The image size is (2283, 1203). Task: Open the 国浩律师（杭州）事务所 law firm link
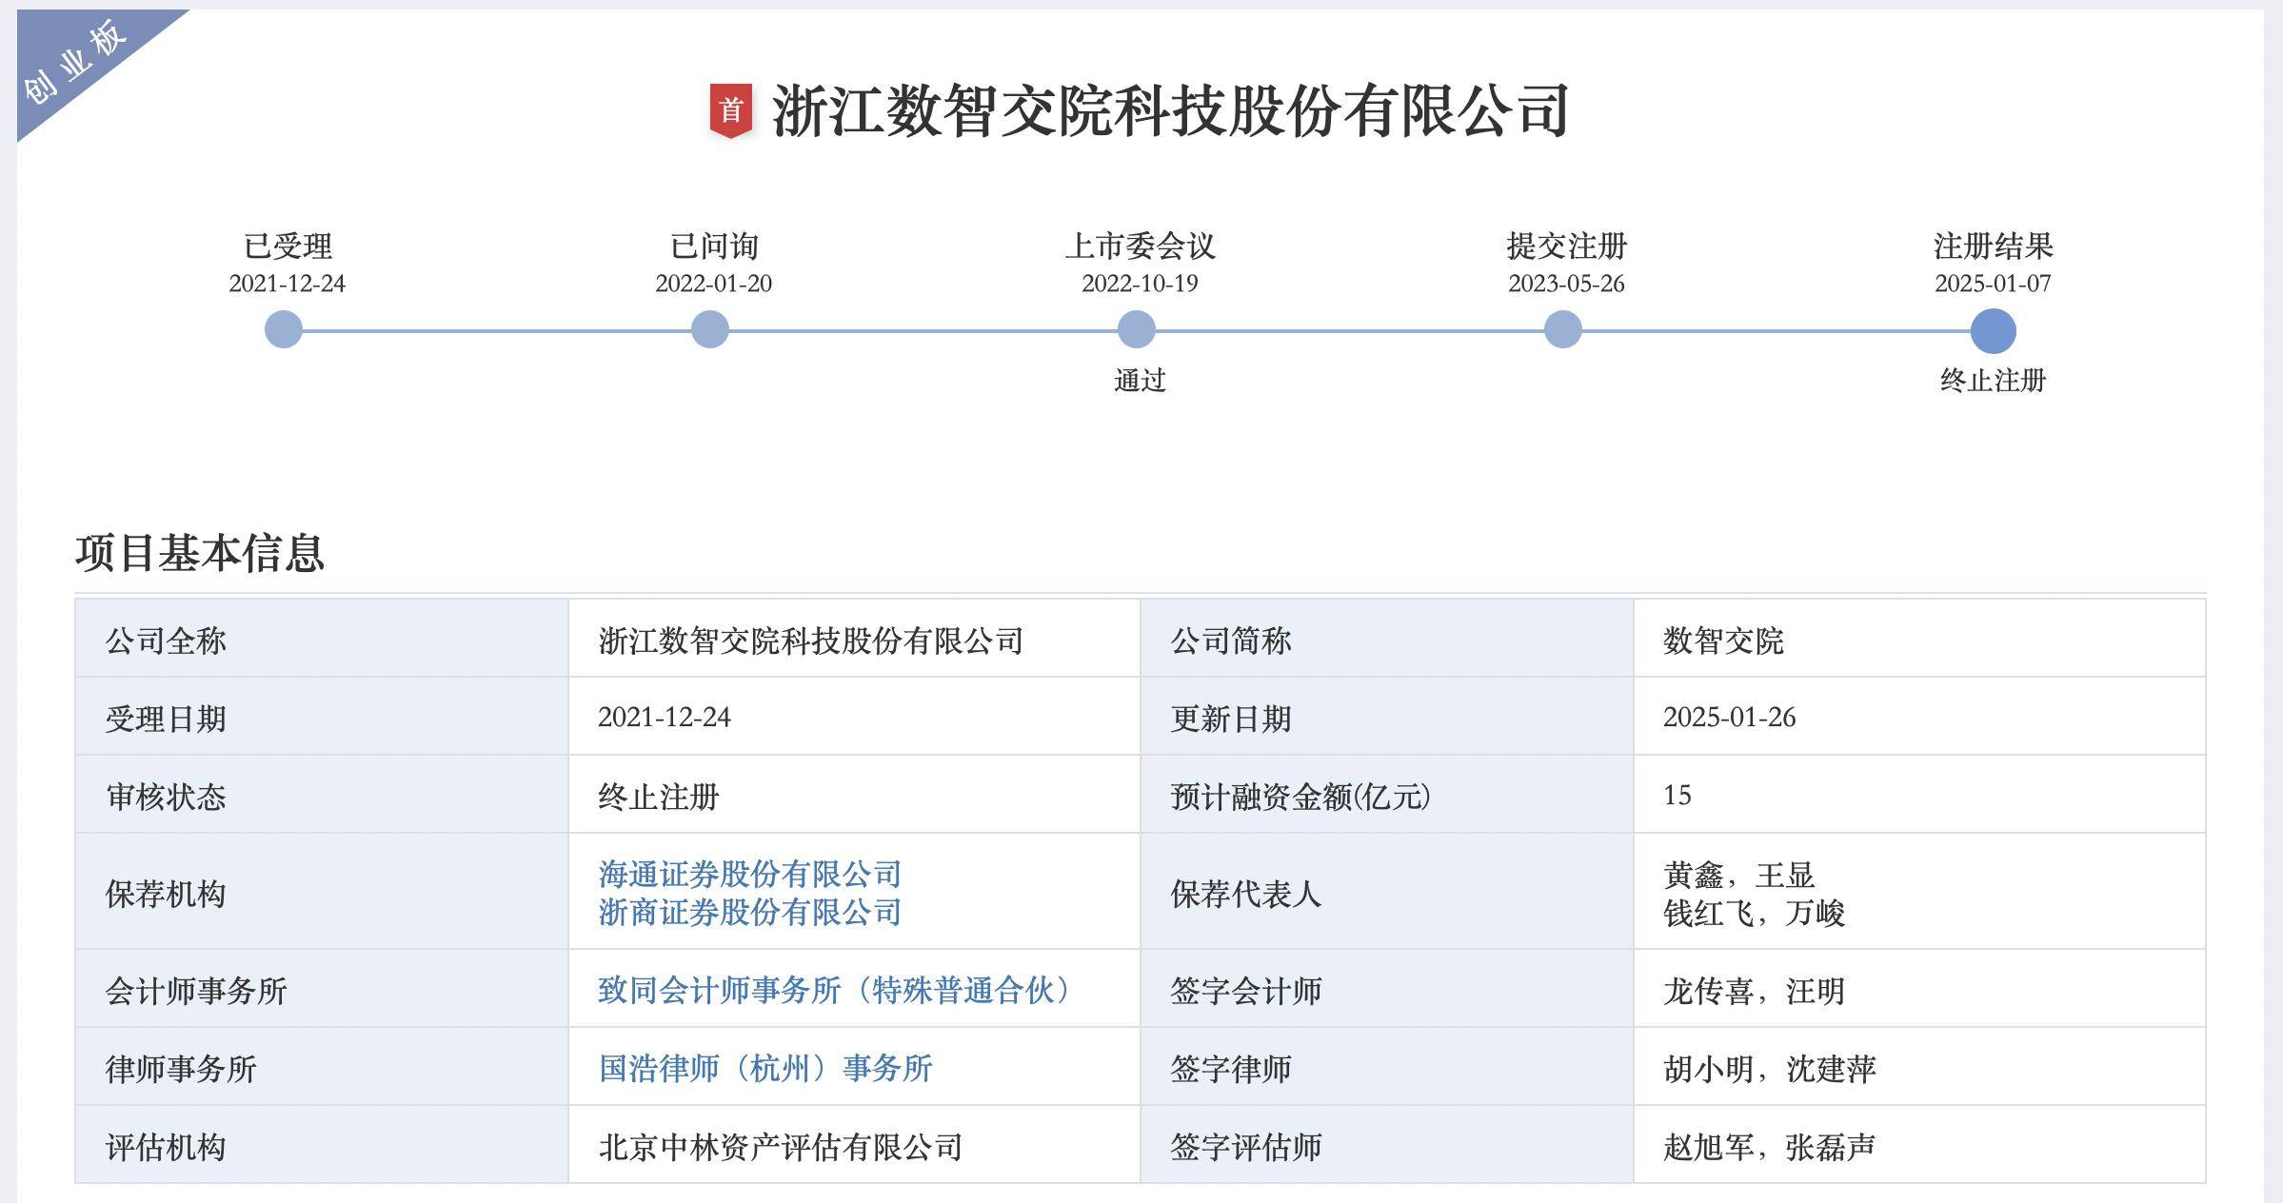click(x=764, y=1067)
